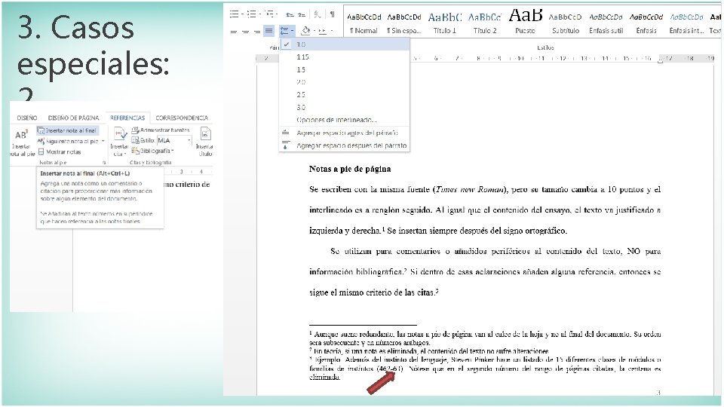Click the bullet list icon
The height and width of the screenshot is (407, 724).
click(x=235, y=14)
